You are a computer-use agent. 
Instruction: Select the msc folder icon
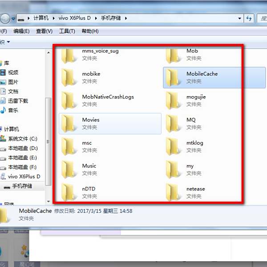(x=69, y=146)
